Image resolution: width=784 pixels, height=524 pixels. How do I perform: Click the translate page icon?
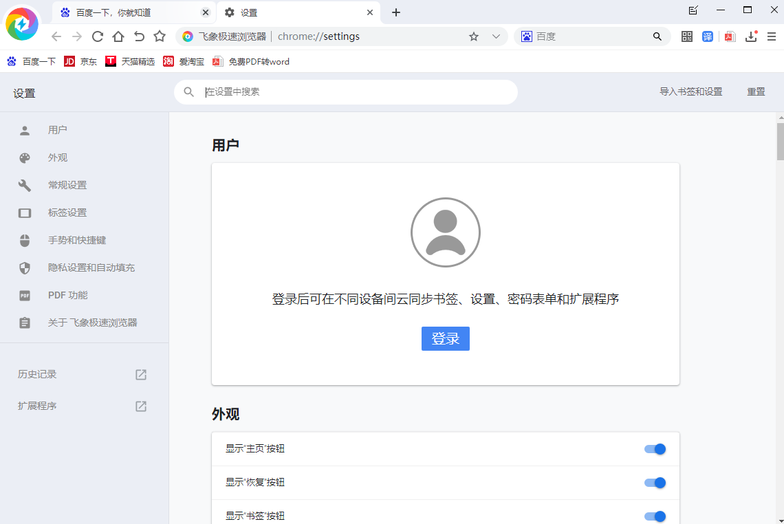tap(708, 36)
